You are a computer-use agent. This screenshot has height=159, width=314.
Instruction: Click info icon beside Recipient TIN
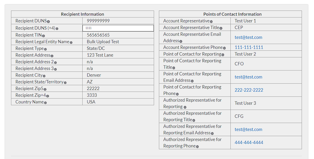click(x=43, y=36)
